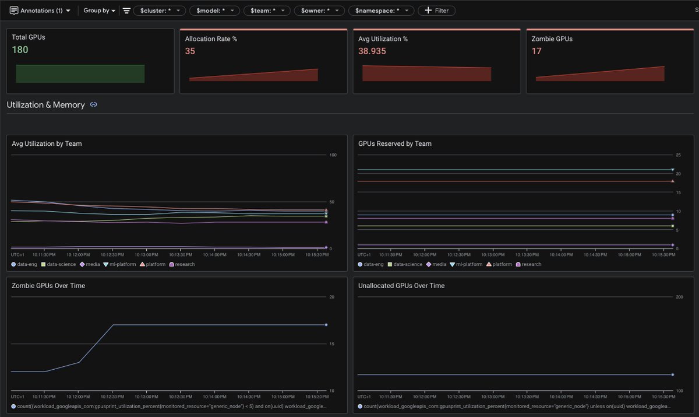699x417 pixels.
Task: Select the Utilization & Memory section heading
Action: pyautogui.click(x=45, y=105)
